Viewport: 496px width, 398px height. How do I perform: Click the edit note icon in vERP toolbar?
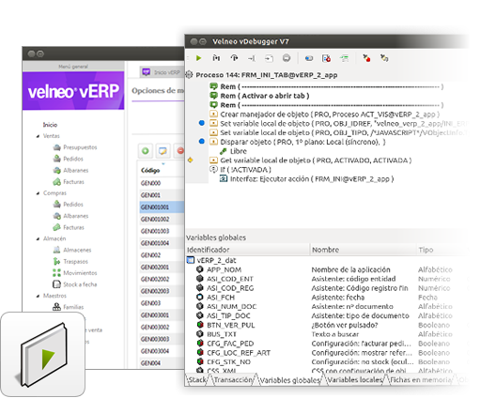(x=163, y=151)
